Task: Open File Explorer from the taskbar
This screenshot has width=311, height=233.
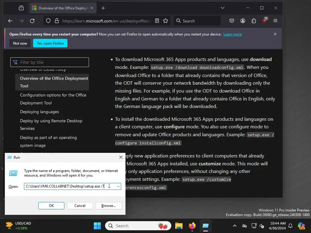Action: coord(179,226)
